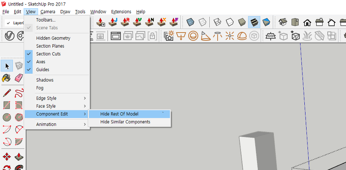Click the red-arrow push tool with J
Image resolution: width=346 pixels, height=170 pixels.
click(113, 22)
